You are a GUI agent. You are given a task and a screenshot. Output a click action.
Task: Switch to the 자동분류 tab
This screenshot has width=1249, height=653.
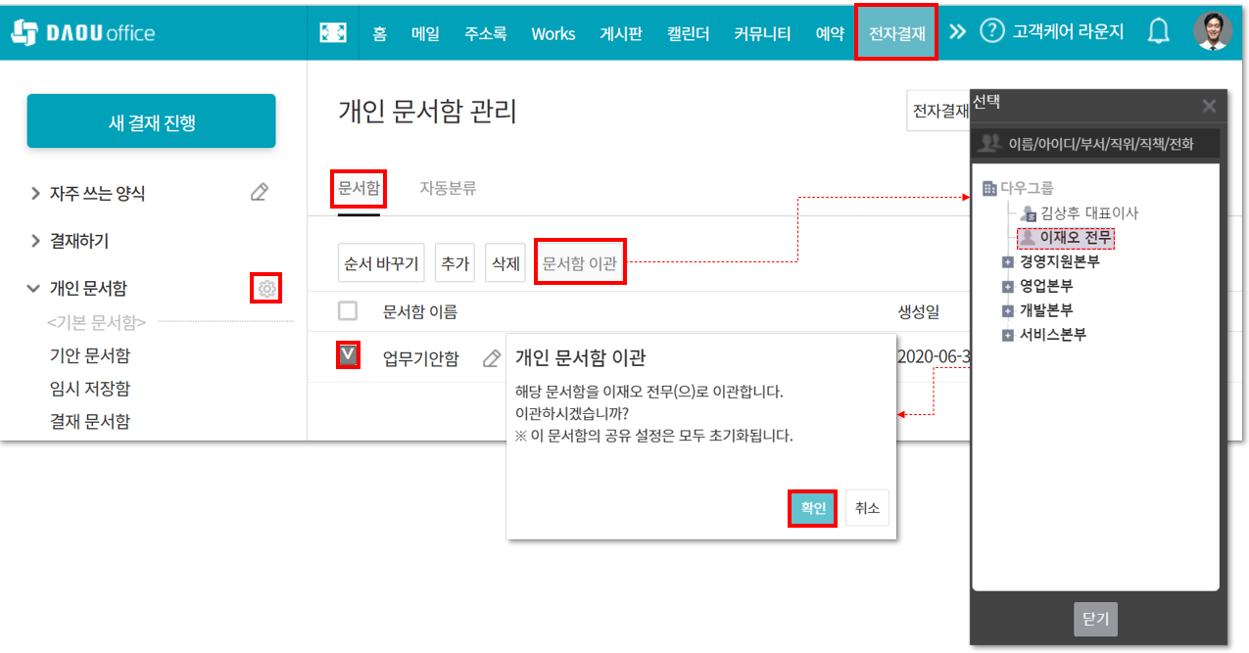[x=448, y=188]
